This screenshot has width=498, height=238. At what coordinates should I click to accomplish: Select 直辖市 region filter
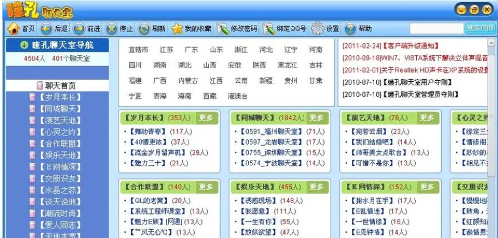click(139, 50)
